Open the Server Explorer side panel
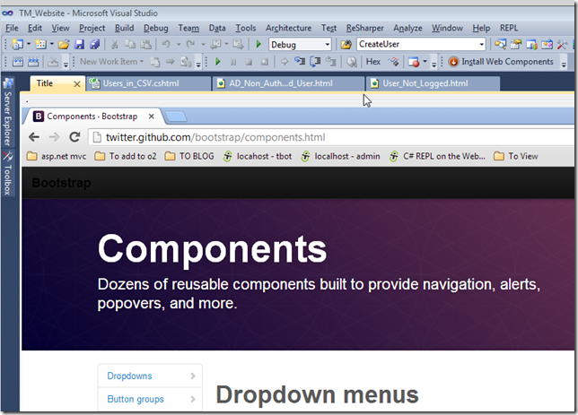This screenshot has height=415, width=578. (x=8, y=111)
